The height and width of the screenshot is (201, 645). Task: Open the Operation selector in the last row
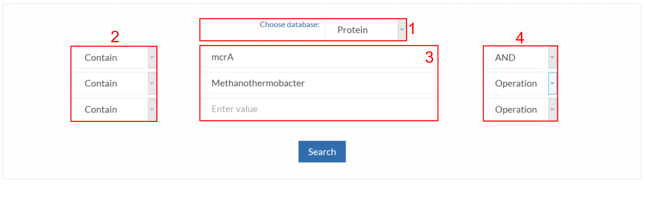tap(515, 109)
